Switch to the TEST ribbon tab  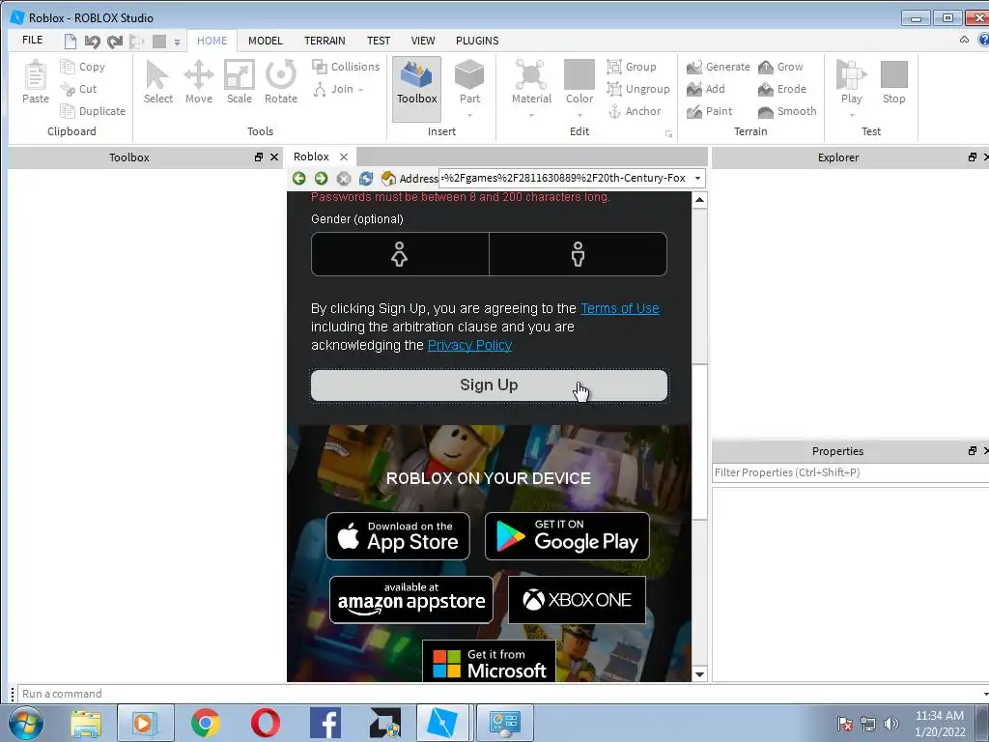click(x=379, y=41)
